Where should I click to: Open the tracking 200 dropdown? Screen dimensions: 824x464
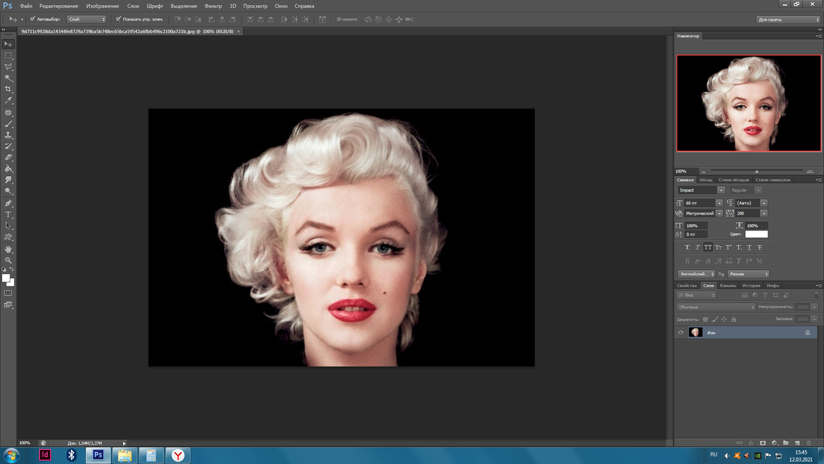click(x=764, y=214)
